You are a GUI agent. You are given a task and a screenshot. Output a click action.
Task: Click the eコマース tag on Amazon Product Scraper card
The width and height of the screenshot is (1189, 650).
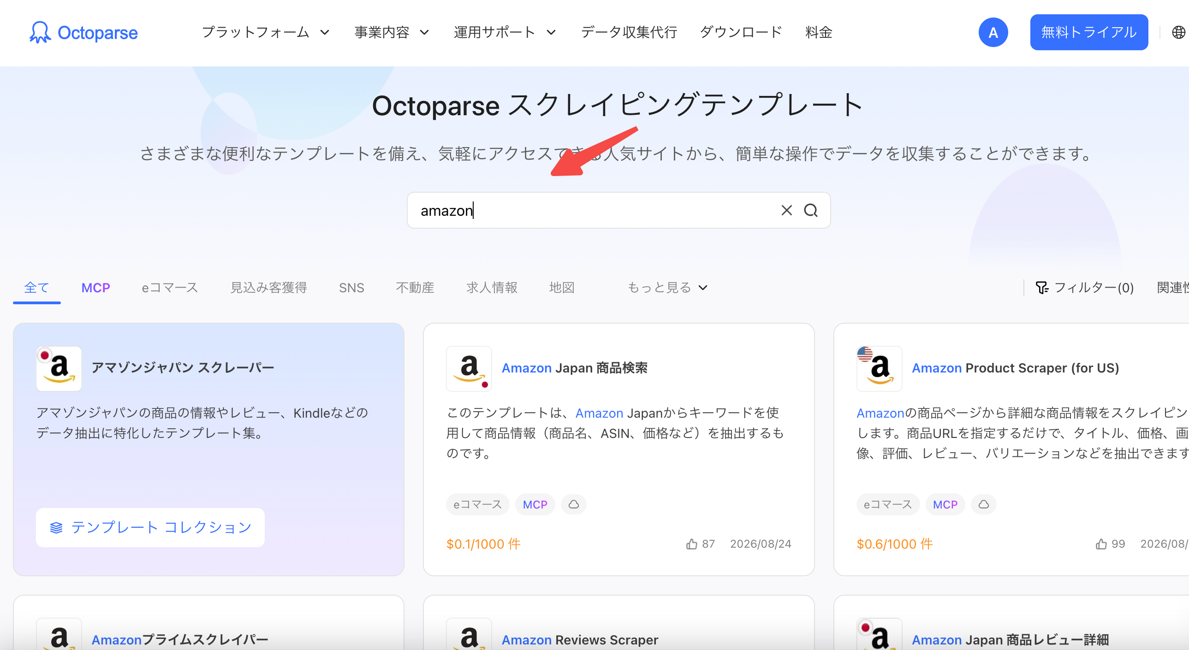click(x=887, y=504)
